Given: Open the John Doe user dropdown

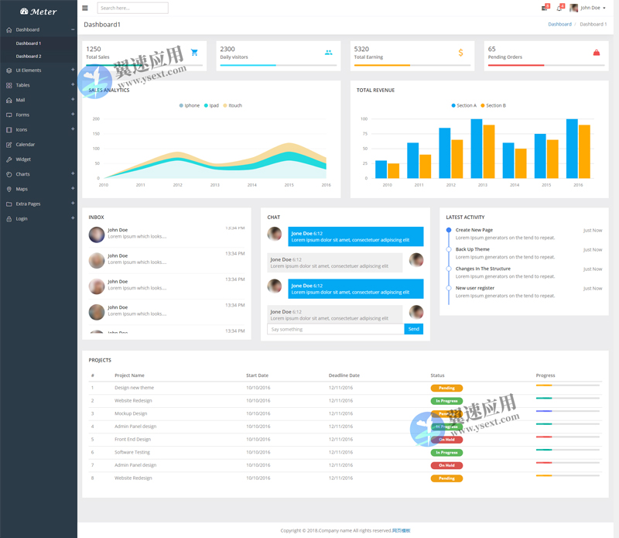Looking at the screenshot, I should (x=588, y=8).
